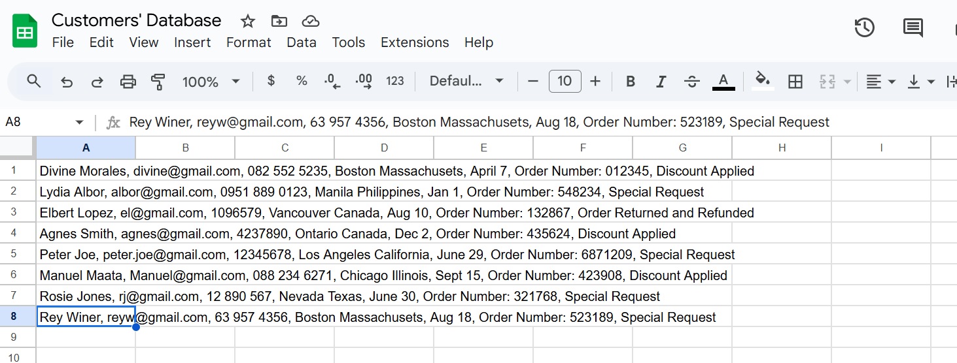Click the print icon in toolbar
This screenshot has height=363, width=957.
[128, 82]
